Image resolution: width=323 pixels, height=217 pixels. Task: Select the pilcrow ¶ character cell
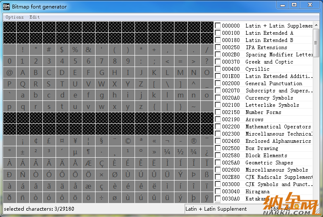88,152
